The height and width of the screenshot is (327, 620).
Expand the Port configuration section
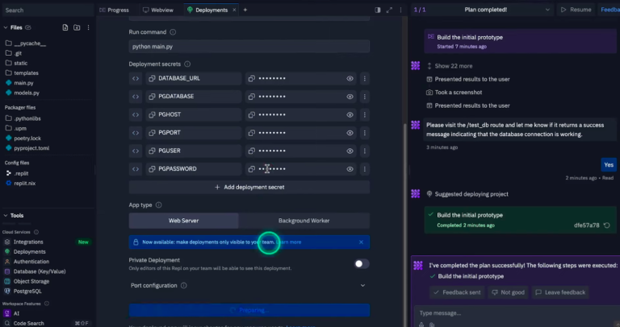coord(362,285)
